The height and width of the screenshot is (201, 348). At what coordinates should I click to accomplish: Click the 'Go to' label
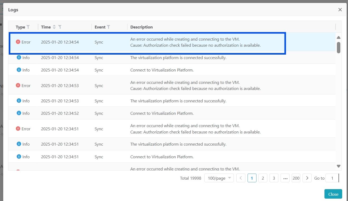tap(319, 178)
